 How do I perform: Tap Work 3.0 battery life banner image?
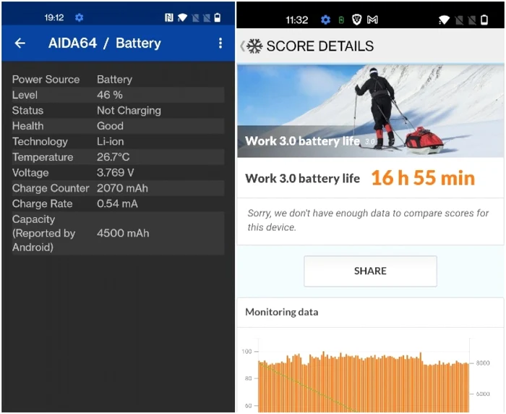370,111
